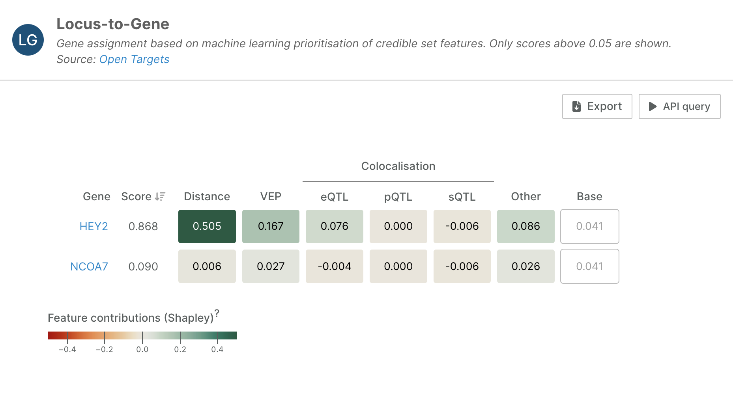733x410 pixels.
Task: Click the Score sort descending icon
Action: pyautogui.click(x=160, y=196)
